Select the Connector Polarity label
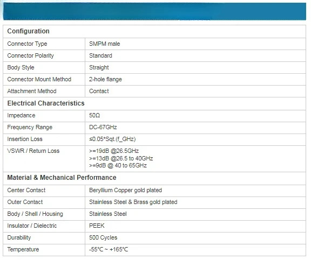 pyautogui.click(x=31, y=55)
